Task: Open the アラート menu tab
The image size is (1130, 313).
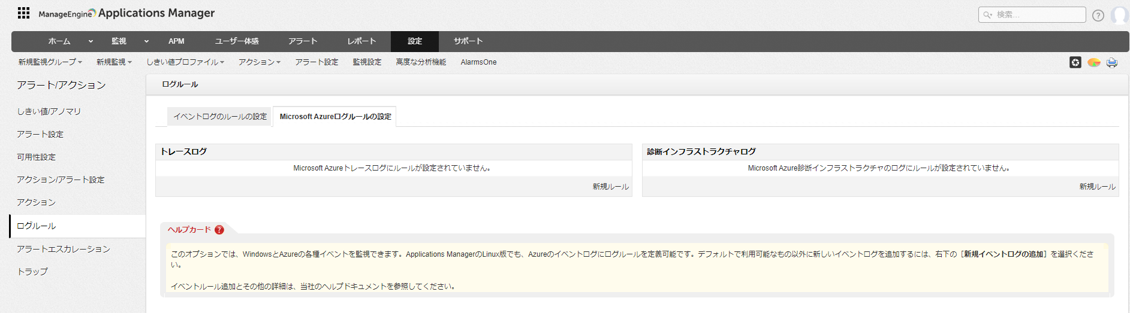Action: (303, 41)
